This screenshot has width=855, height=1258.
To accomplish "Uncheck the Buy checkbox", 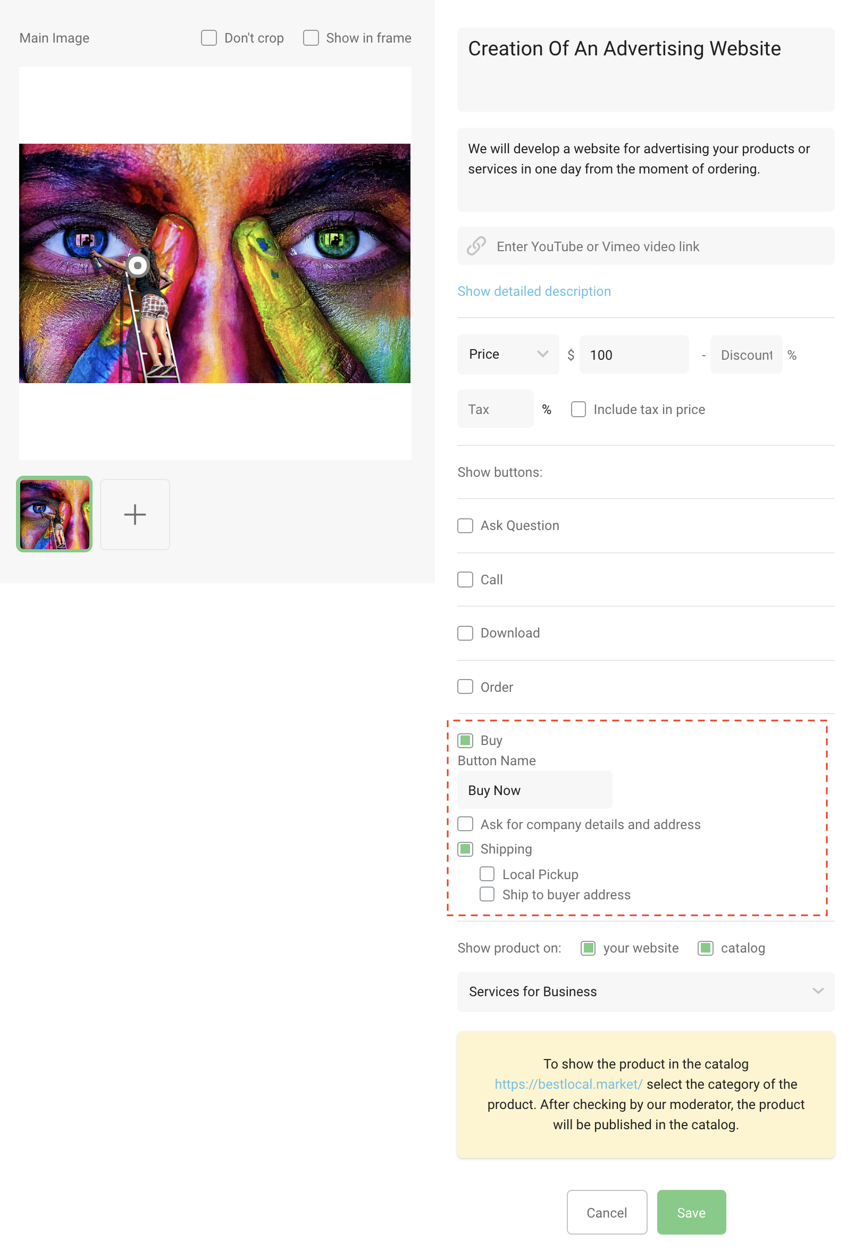I will point(465,740).
